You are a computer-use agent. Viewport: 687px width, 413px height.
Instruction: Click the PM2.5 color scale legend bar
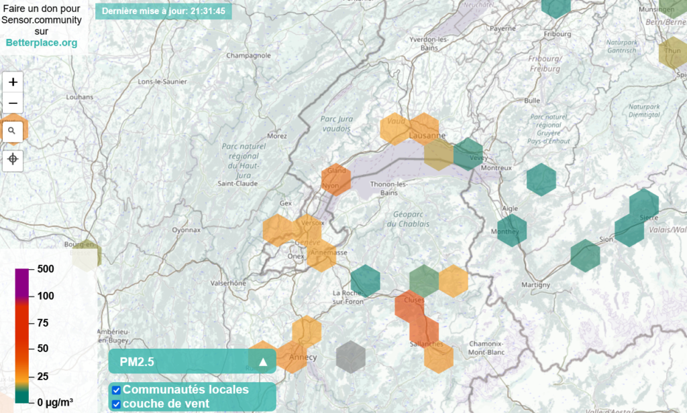(x=22, y=335)
